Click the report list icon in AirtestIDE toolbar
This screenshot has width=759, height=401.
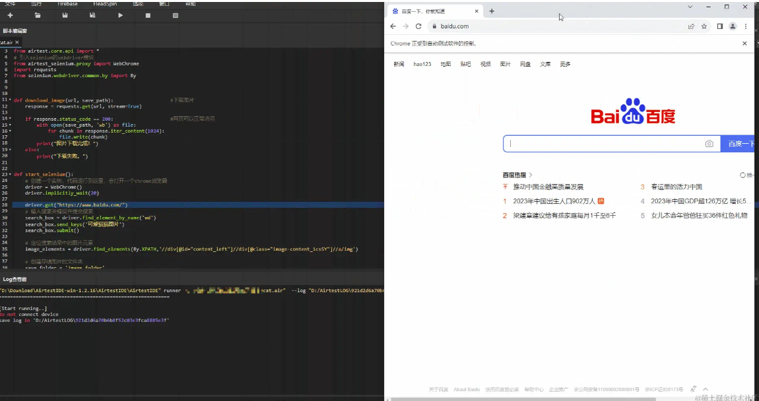[x=175, y=15]
